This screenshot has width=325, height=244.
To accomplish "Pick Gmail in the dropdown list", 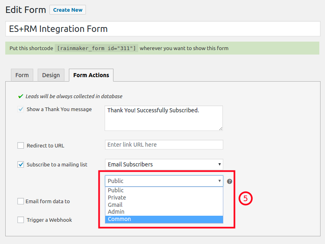I will (x=164, y=205).
